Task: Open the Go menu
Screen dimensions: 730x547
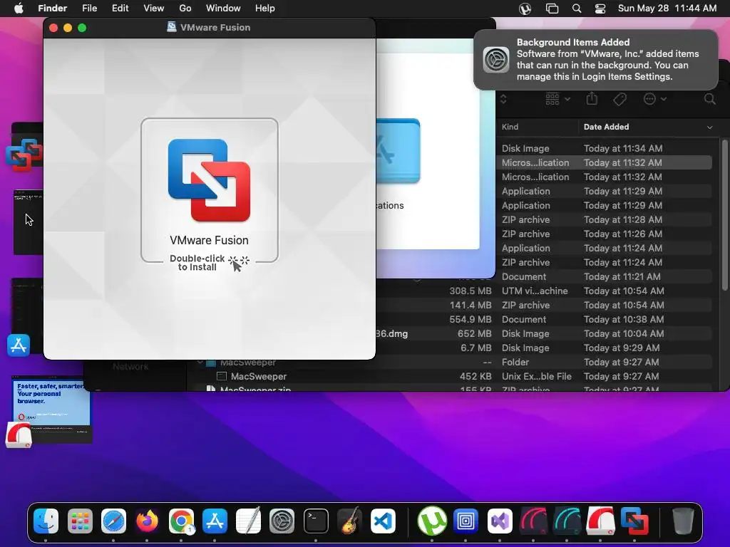Action: point(185,9)
